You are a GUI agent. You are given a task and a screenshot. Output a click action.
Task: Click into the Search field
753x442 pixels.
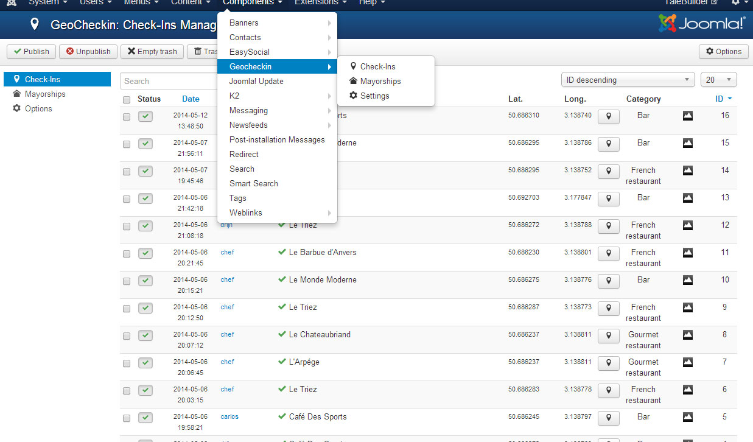[x=169, y=81]
